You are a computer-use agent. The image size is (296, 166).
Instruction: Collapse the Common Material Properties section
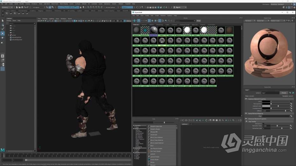click(246, 99)
